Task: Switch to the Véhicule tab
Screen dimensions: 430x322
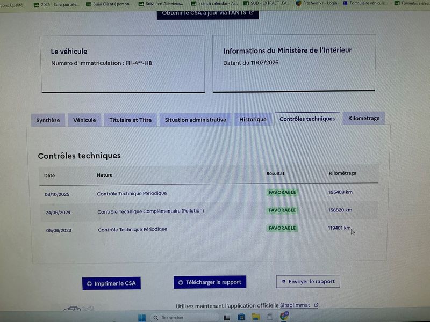Action: click(x=84, y=120)
